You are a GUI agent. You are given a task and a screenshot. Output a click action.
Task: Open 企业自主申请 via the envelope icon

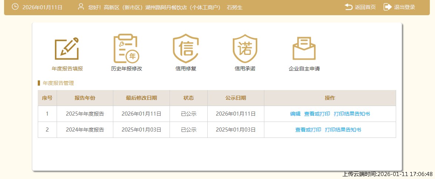pyautogui.click(x=304, y=49)
